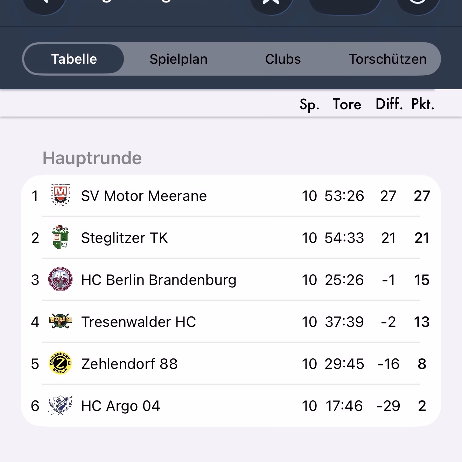
Task: Open the HC Argo 04 team name
Action: 120,406
